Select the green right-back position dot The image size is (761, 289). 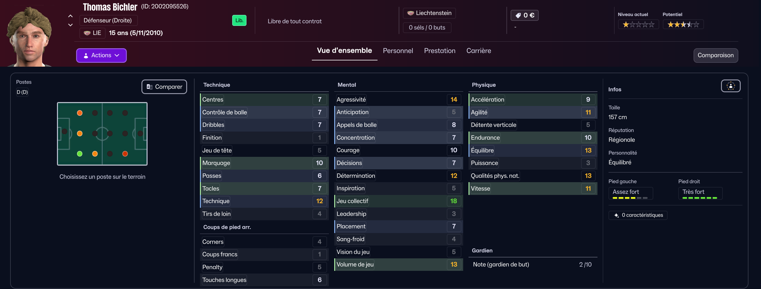click(x=80, y=154)
